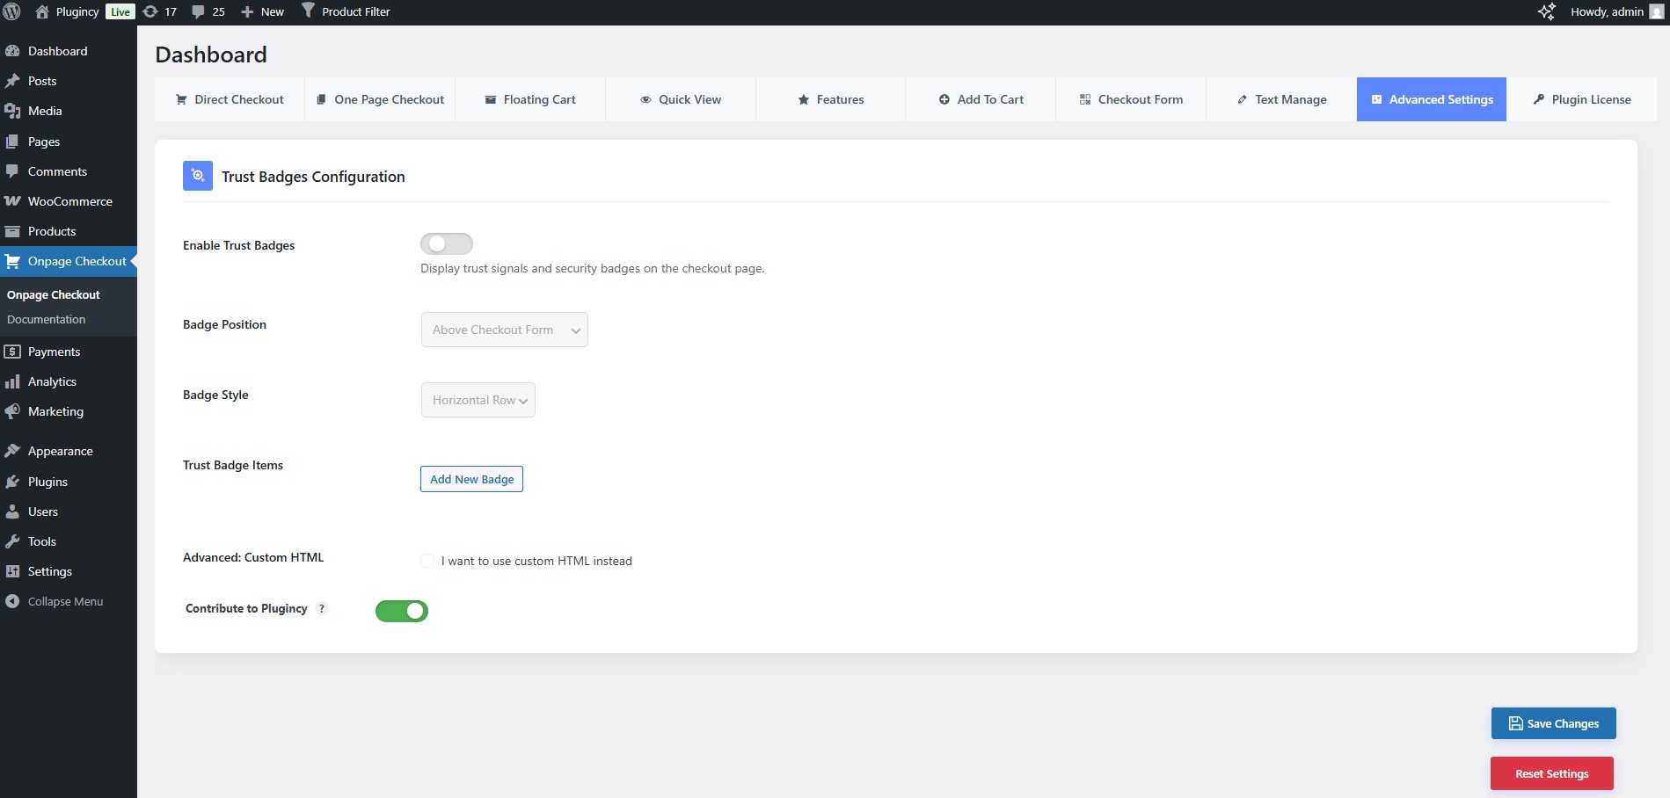Viewport: 1670px width, 798px height.
Task: Click the Quick View eye icon
Action: click(645, 99)
